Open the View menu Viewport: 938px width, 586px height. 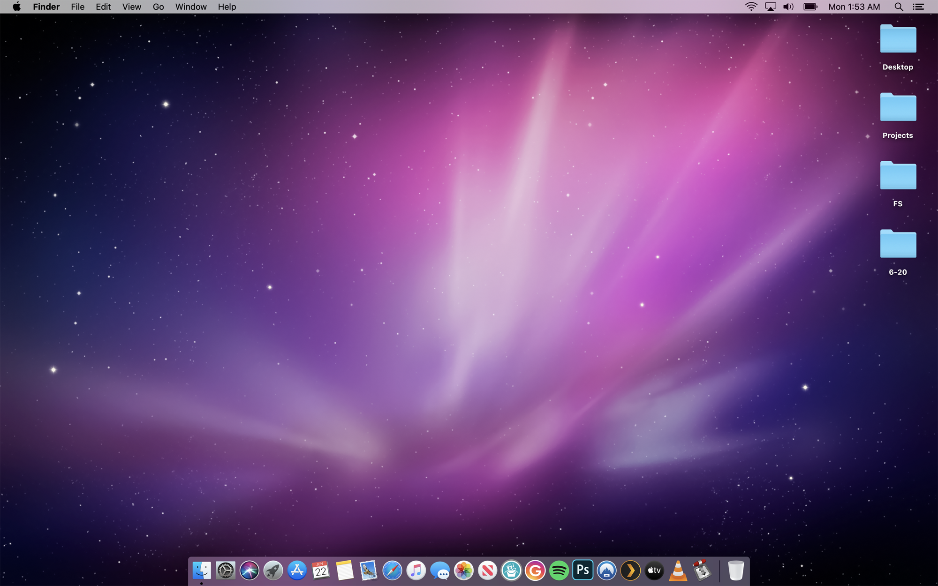pyautogui.click(x=132, y=7)
